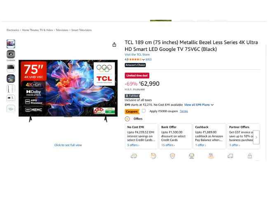
Task: Show next offers with the right chevron
Action: point(256,137)
